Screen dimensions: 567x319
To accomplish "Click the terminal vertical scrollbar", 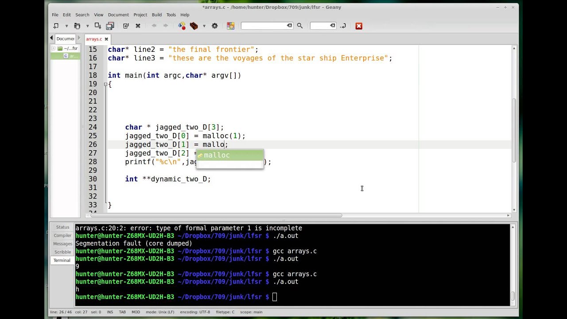I will 513,265.
